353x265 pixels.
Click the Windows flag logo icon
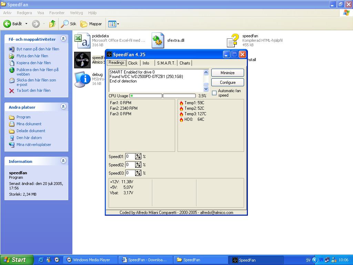point(346,13)
